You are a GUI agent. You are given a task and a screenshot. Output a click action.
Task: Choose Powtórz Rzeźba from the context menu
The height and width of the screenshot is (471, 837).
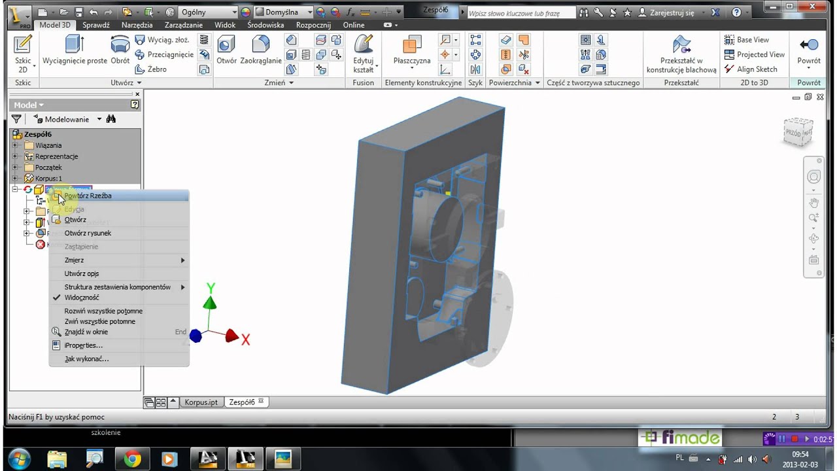[x=119, y=196]
